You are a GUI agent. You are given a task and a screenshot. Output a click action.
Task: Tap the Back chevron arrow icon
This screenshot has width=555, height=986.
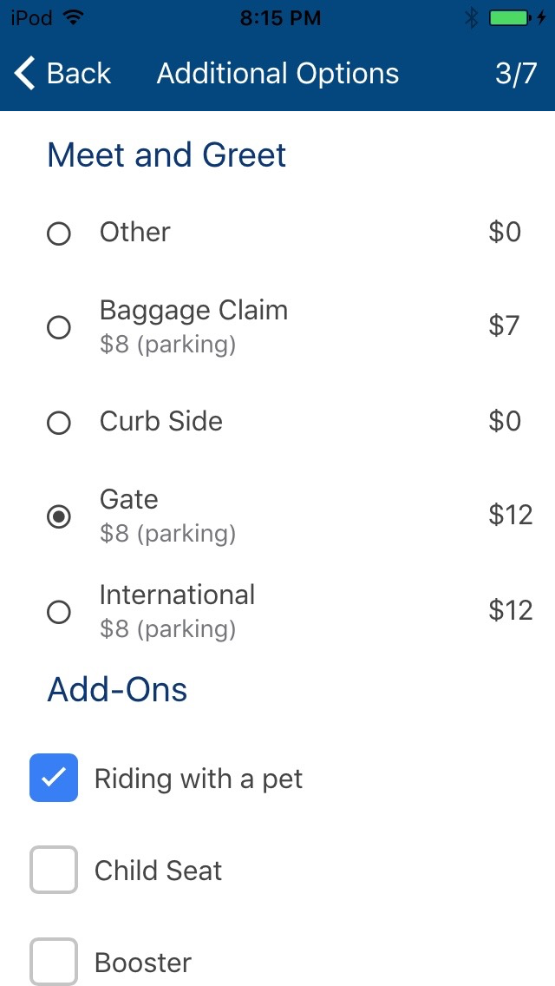(x=25, y=74)
